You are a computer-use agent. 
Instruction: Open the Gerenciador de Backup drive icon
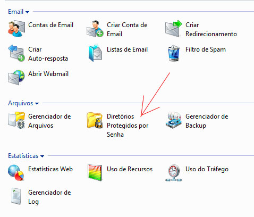coord(174,120)
